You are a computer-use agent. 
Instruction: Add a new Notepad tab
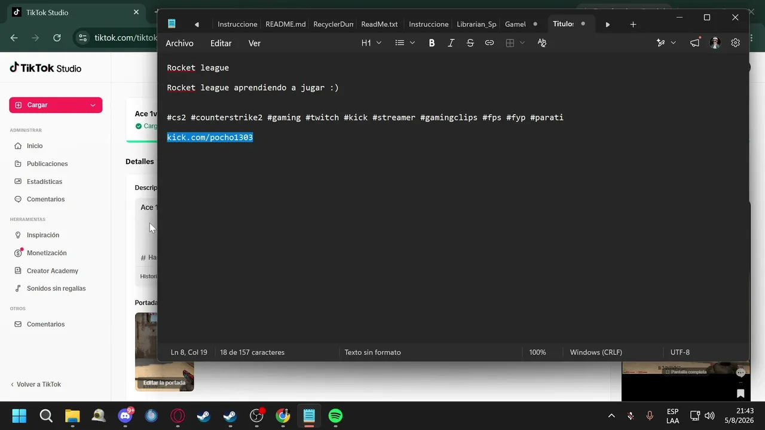633,24
